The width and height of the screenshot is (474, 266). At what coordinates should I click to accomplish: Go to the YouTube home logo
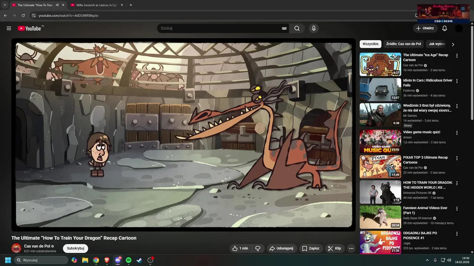coord(29,28)
